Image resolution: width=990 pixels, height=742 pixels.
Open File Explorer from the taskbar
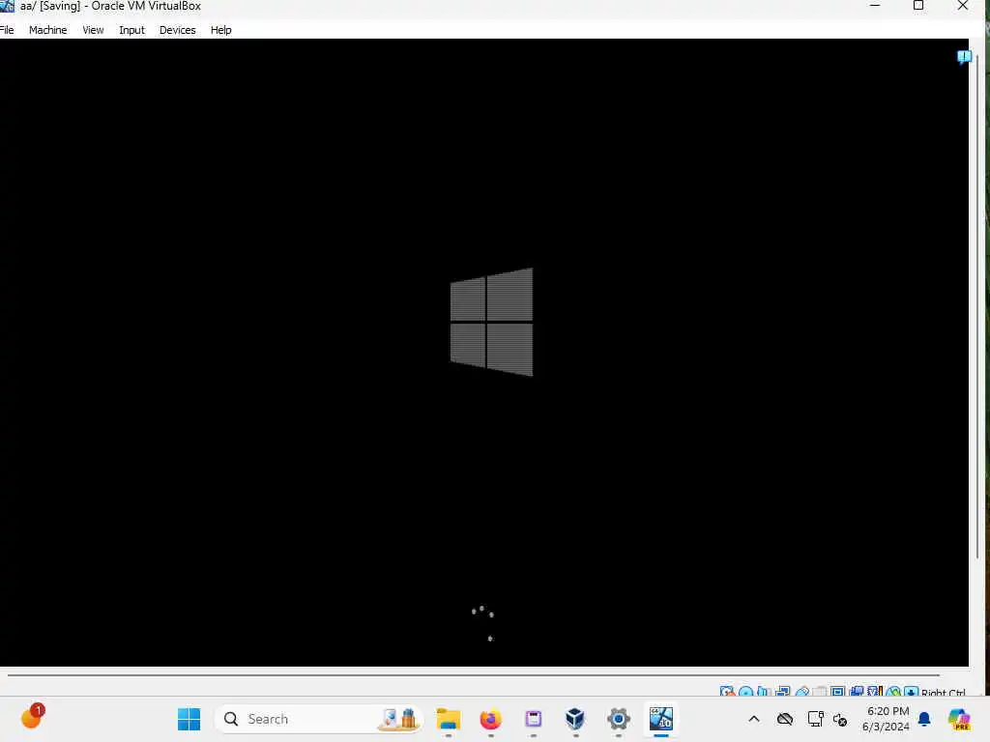click(449, 719)
